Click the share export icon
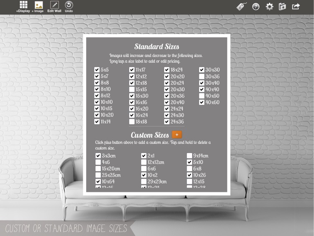Viewport: 314px width, 236px height. point(296,7)
